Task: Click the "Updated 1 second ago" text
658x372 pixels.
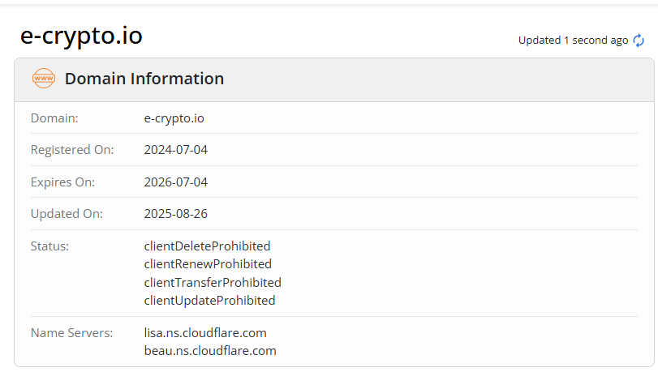Action: (x=573, y=41)
